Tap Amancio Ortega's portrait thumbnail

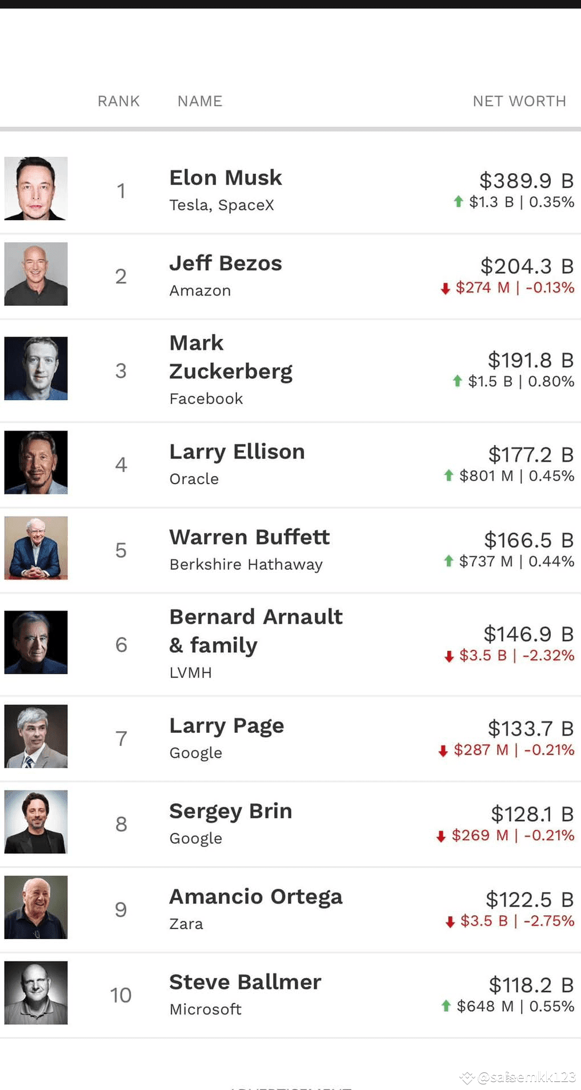pyautogui.click(x=36, y=907)
